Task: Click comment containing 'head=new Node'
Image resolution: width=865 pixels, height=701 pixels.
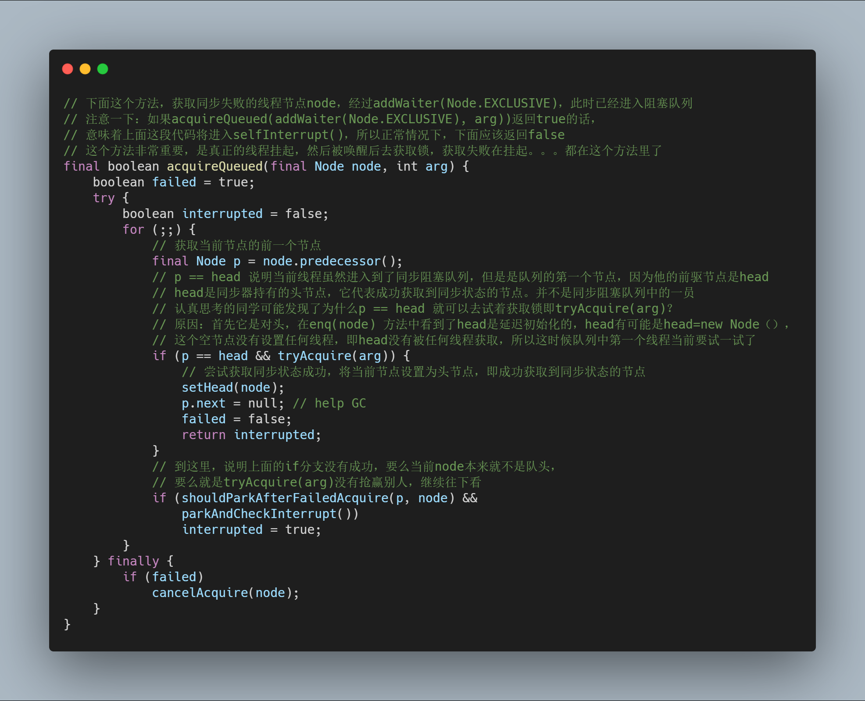Action: point(471,324)
